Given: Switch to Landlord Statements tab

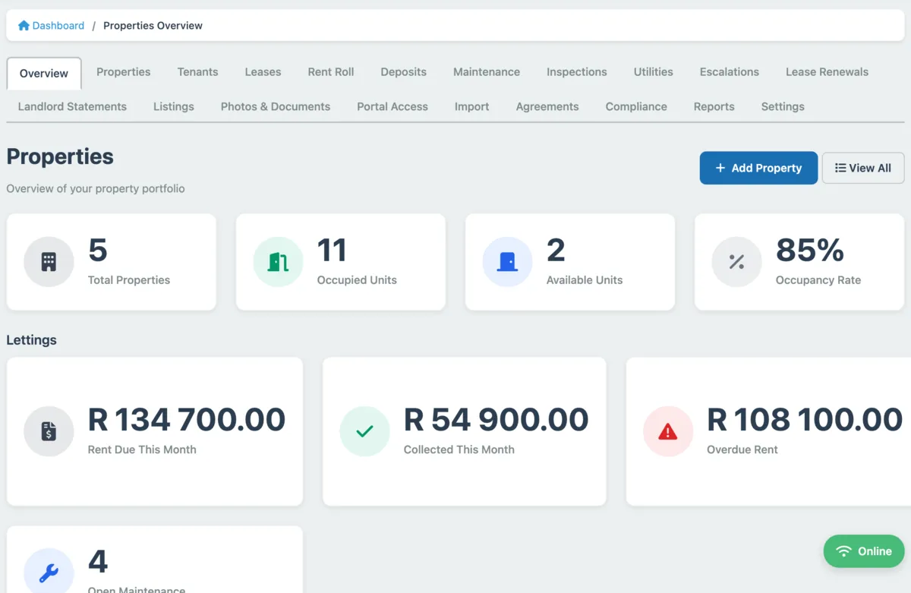Looking at the screenshot, I should [x=72, y=107].
